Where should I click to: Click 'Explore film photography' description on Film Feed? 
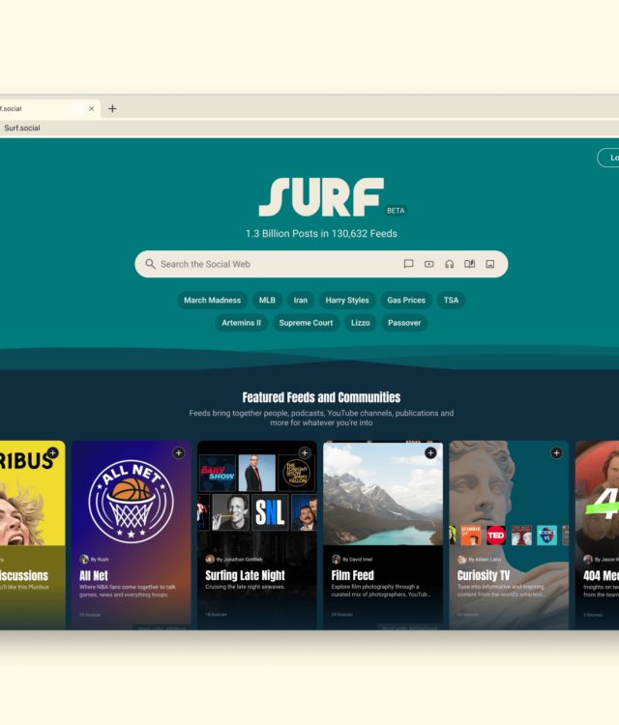pyautogui.click(x=381, y=591)
